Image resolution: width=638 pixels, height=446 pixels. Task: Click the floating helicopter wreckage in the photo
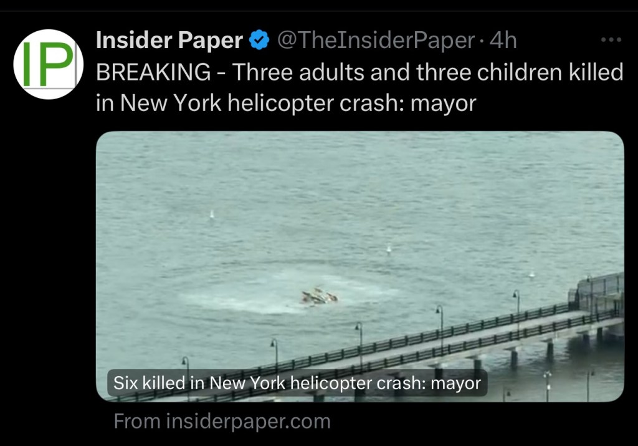[x=320, y=296]
